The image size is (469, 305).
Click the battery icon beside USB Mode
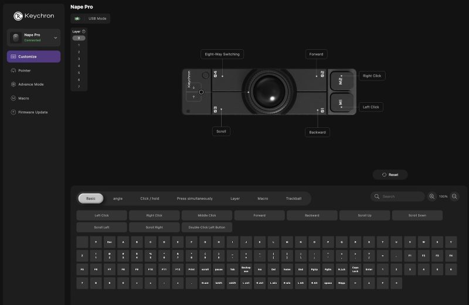click(77, 19)
